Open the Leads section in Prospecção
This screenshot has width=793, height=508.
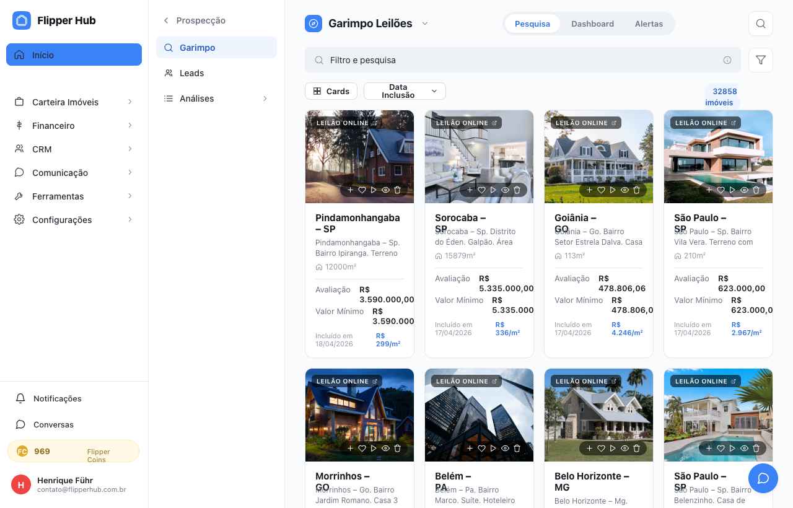tap(191, 73)
